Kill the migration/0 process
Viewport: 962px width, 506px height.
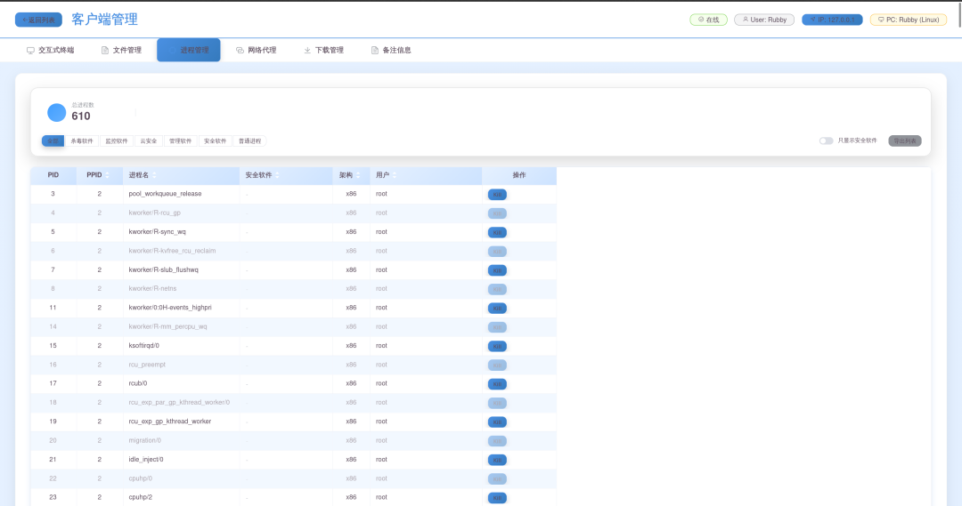click(x=497, y=442)
